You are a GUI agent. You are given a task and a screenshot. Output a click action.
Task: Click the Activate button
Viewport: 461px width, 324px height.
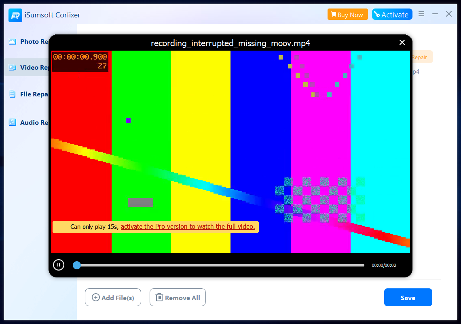click(x=392, y=15)
